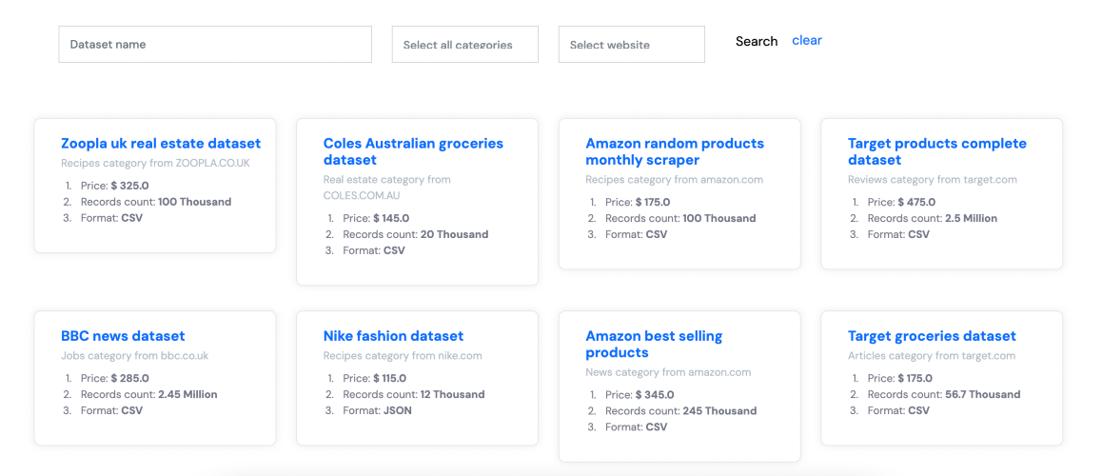This screenshot has width=1102, height=476.
Task: Click 'Articles category from target.com' subtitle
Action: 932,356
